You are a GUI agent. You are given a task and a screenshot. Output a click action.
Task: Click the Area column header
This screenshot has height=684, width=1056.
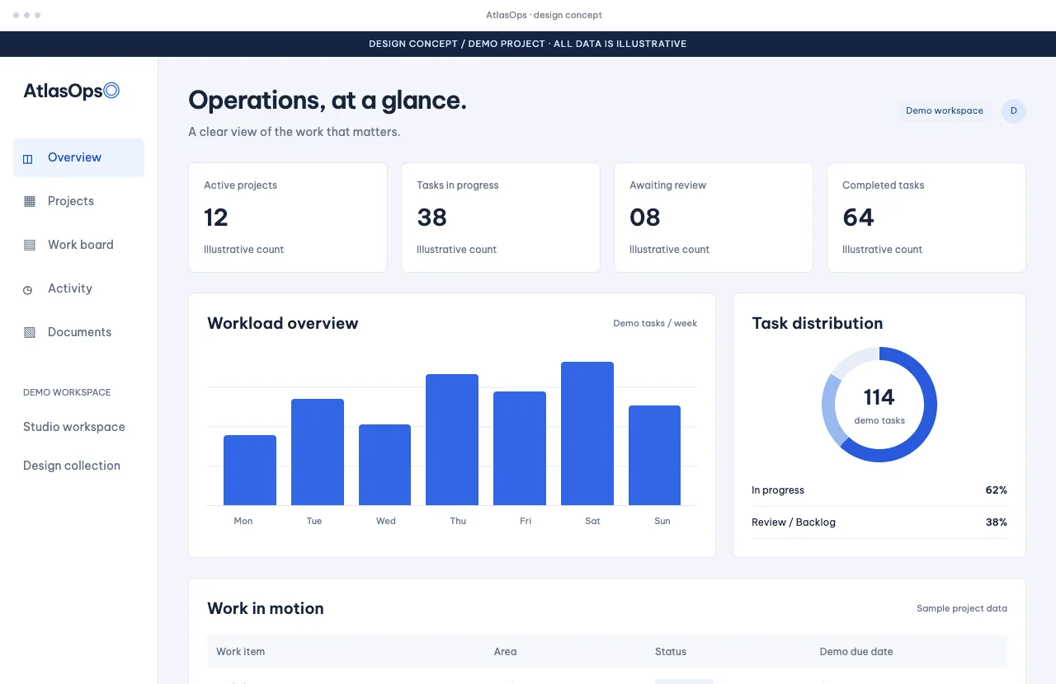click(x=505, y=652)
